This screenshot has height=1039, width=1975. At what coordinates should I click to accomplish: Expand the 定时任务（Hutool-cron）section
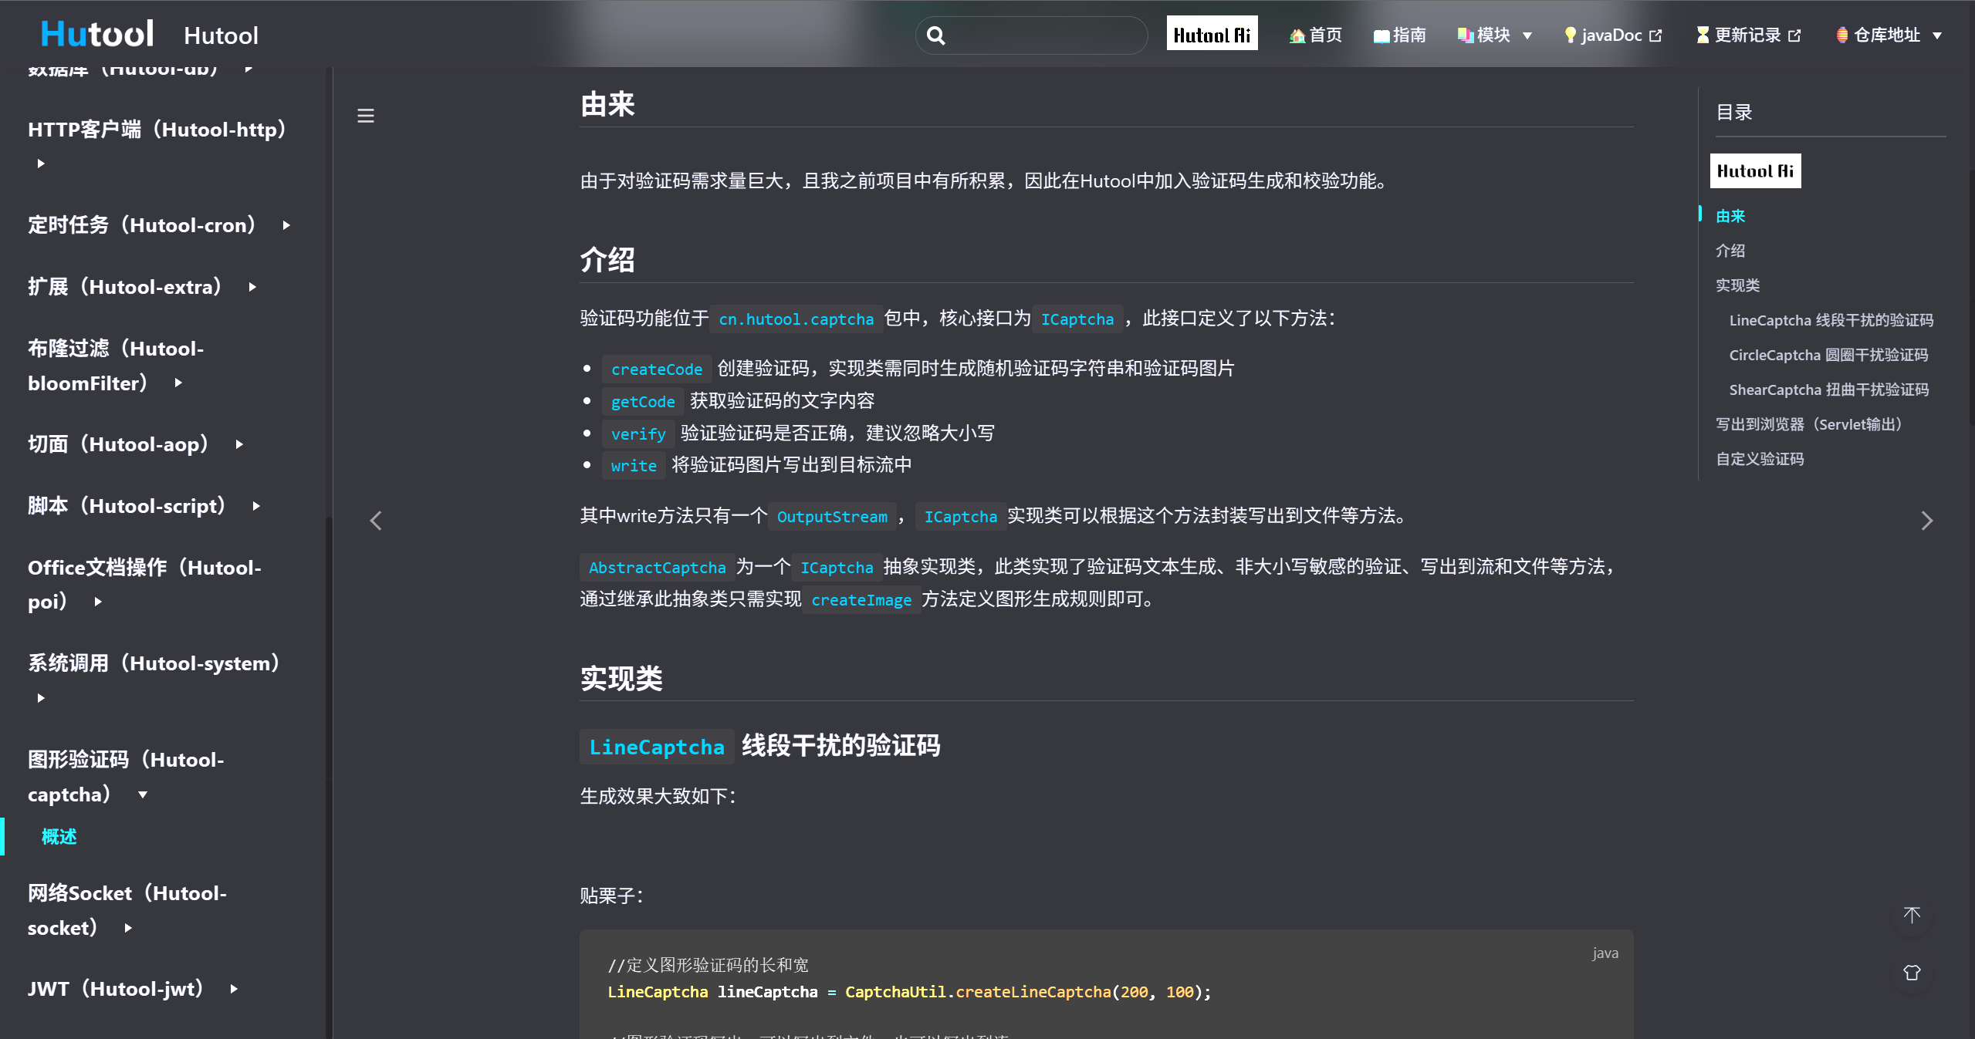point(285,224)
